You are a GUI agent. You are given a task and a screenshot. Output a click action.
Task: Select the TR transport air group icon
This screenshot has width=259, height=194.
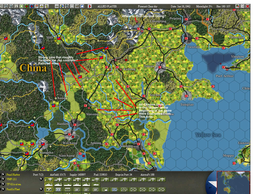click(68, 180)
